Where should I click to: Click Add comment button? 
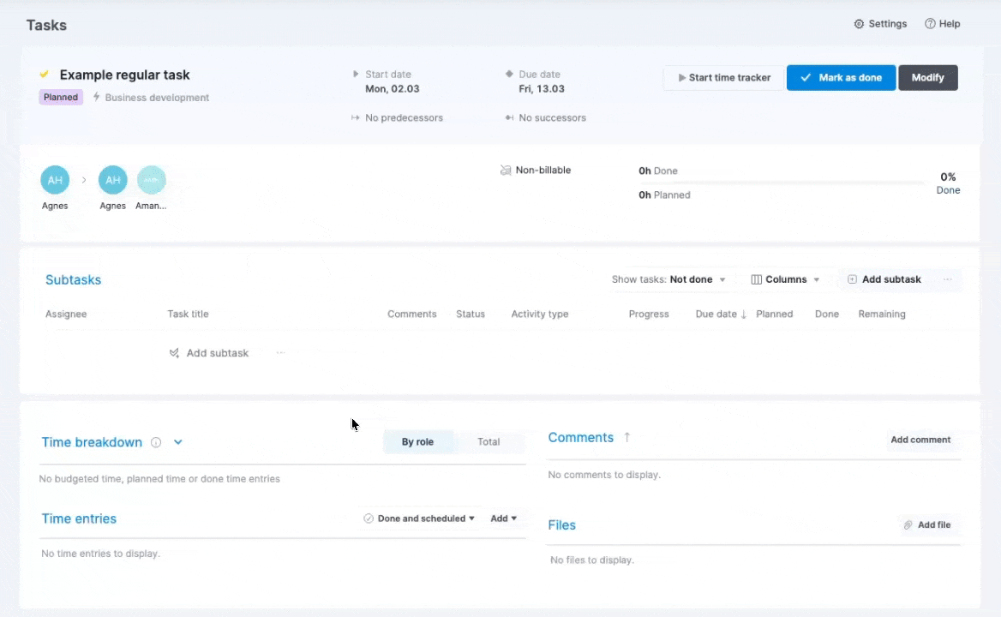tap(920, 440)
